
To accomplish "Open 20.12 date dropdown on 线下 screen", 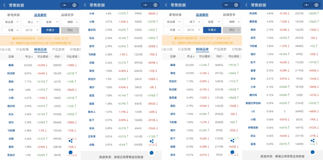I will coord(192,30).
